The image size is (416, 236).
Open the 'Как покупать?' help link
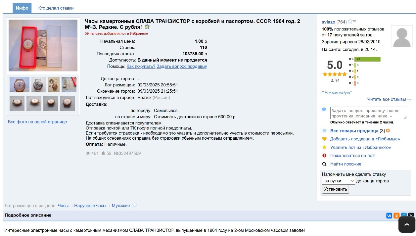point(141,66)
